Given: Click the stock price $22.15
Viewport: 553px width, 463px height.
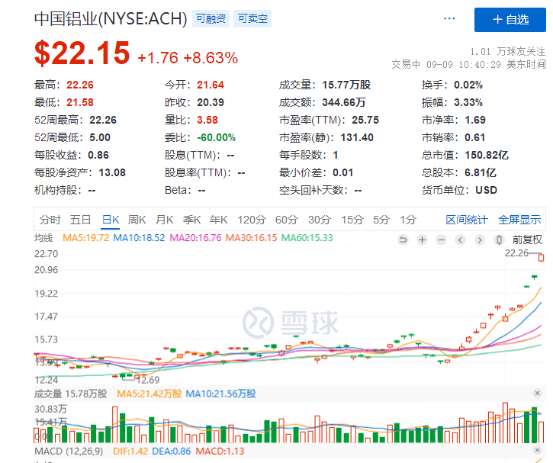Looking at the screenshot, I should [82, 53].
